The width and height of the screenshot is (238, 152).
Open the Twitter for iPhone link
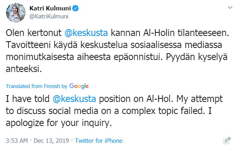click(99, 141)
